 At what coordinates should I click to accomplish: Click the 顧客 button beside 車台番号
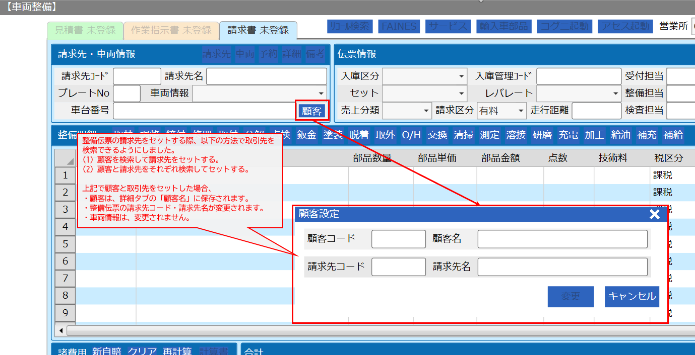click(x=311, y=111)
